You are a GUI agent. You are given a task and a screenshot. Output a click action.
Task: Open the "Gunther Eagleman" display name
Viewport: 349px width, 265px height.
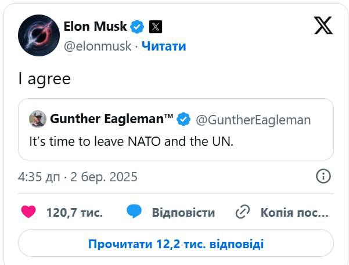point(111,120)
